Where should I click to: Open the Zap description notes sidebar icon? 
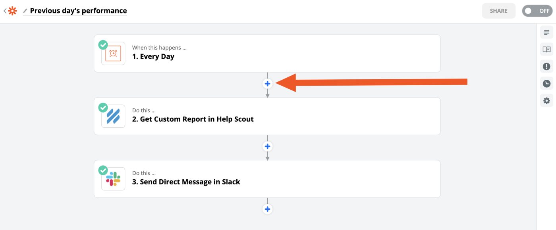point(546,33)
